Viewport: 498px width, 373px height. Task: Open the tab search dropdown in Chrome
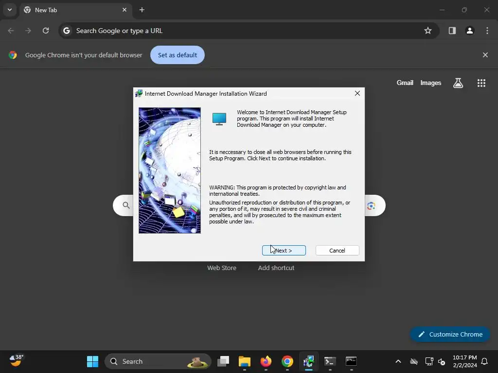pos(10,10)
